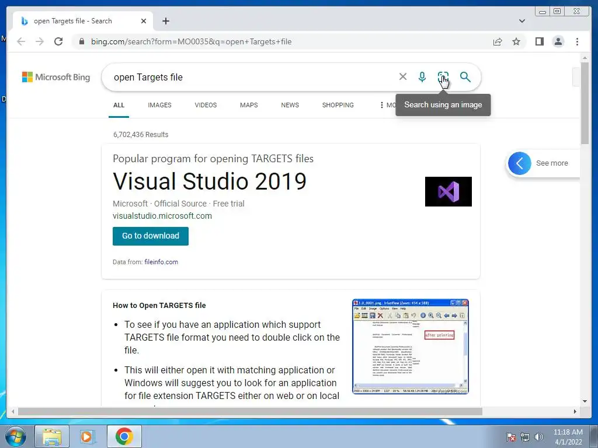
Task: Open network status tray icon
Action: point(525,437)
